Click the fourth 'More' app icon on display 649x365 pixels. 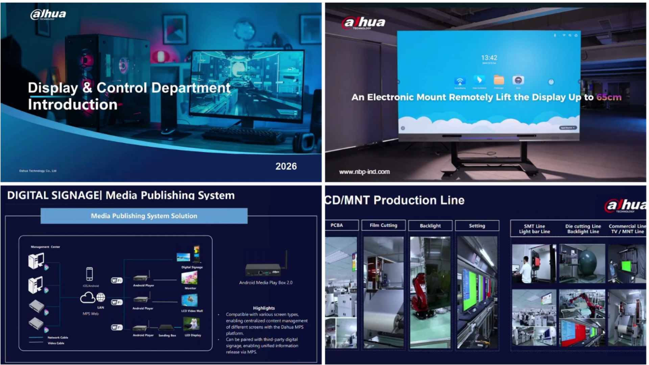click(518, 80)
